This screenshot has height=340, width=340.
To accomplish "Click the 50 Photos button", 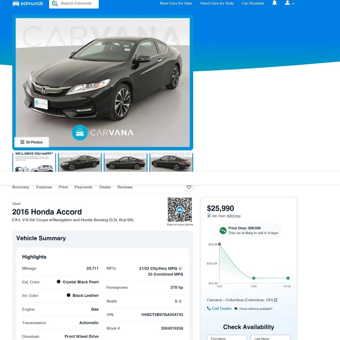I will [32, 142].
